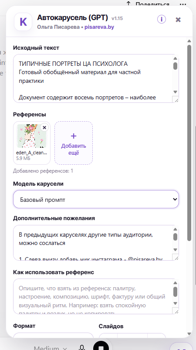Click resize grip of Дополнительные пожелания textarea
The width and height of the screenshot is (196, 350).
(x=176, y=258)
